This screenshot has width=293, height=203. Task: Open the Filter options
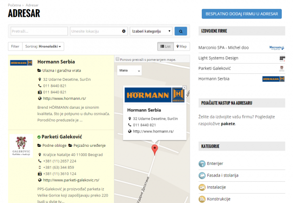pos(15,46)
